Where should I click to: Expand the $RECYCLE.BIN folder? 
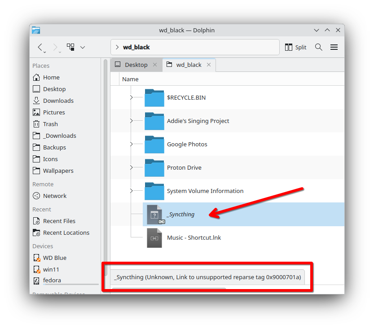point(131,97)
